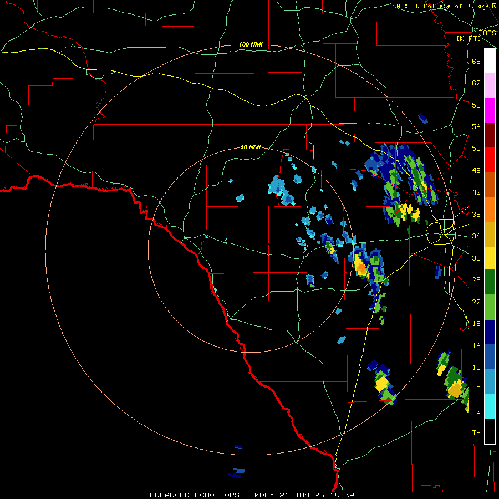
Task: Click the bright yellow legend swatch
Action: coord(490,258)
